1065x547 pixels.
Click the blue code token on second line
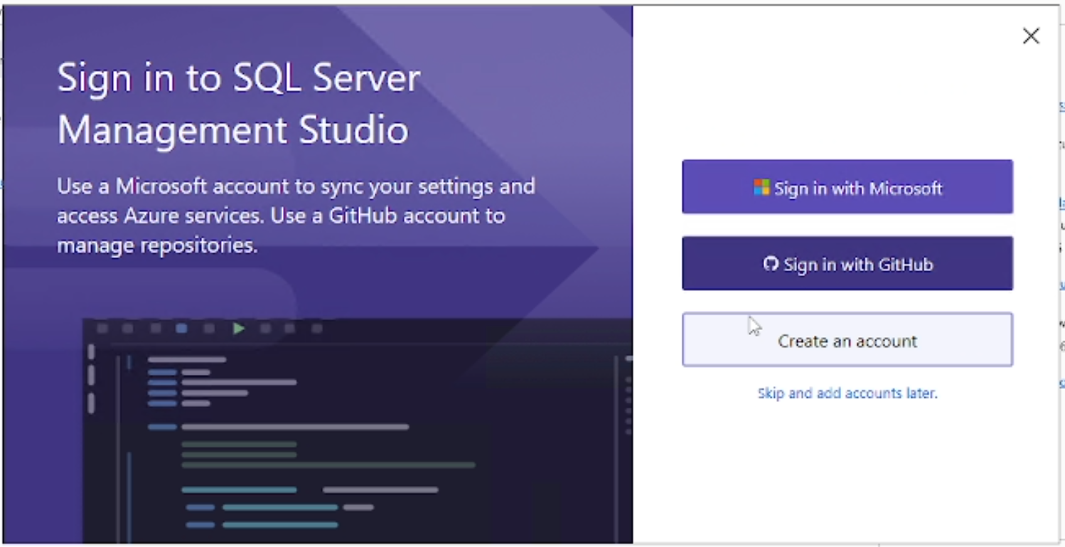[162, 372]
